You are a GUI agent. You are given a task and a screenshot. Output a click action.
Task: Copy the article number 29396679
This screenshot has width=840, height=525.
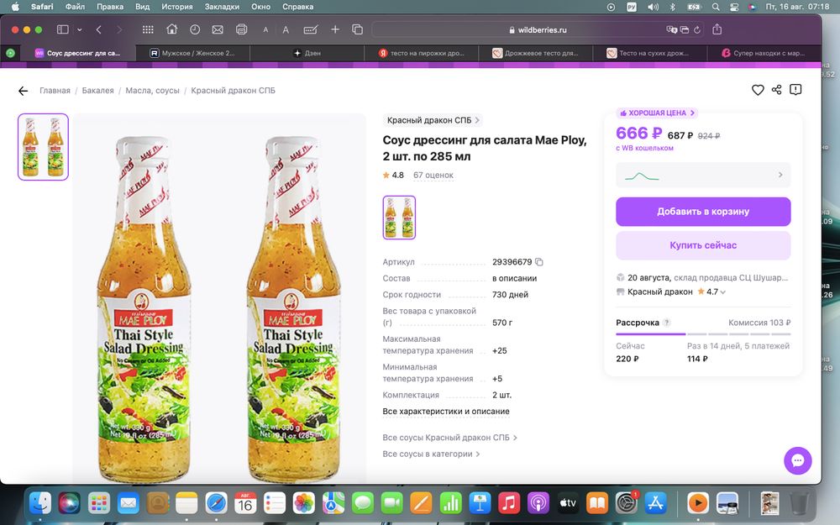tap(539, 262)
